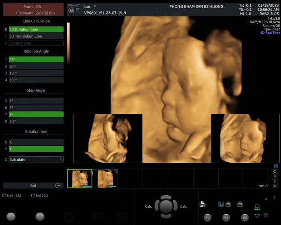The height and width of the screenshot is (225, 281).
Task: Jump to last clipboard page, double-right arrow
Action: 275,186
